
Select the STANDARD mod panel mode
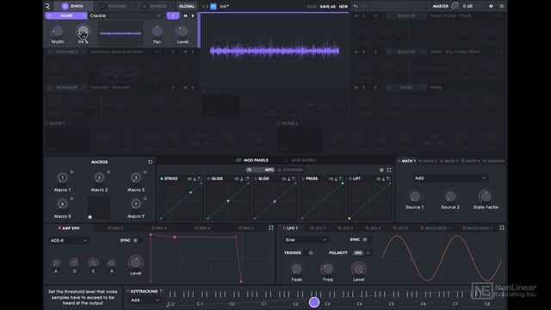point(290,170)
